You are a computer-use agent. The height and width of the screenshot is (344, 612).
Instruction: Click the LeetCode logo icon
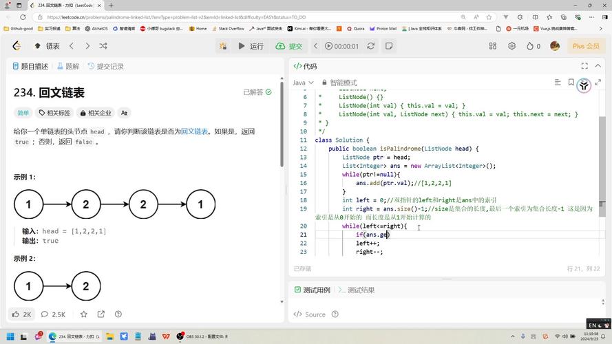tap(17, 46)
